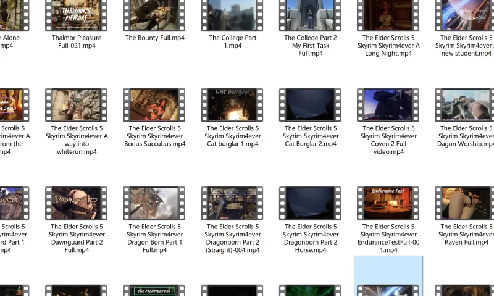Select the Dawnguard Part 2 Full.mp4 thumbnail
Screen dimensions: 494x297
pyautogui.click(x=77, y=203)
